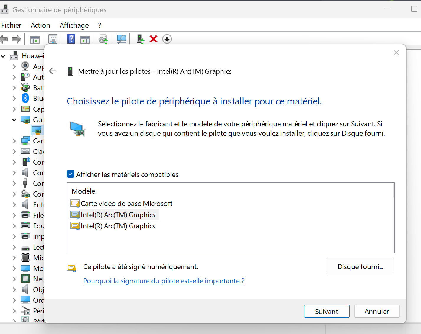Image resolution: width=421 pixels, height=334 pixels.
Task: Click the battery icon beside the 'Batt' row
Action: (25, 88)
